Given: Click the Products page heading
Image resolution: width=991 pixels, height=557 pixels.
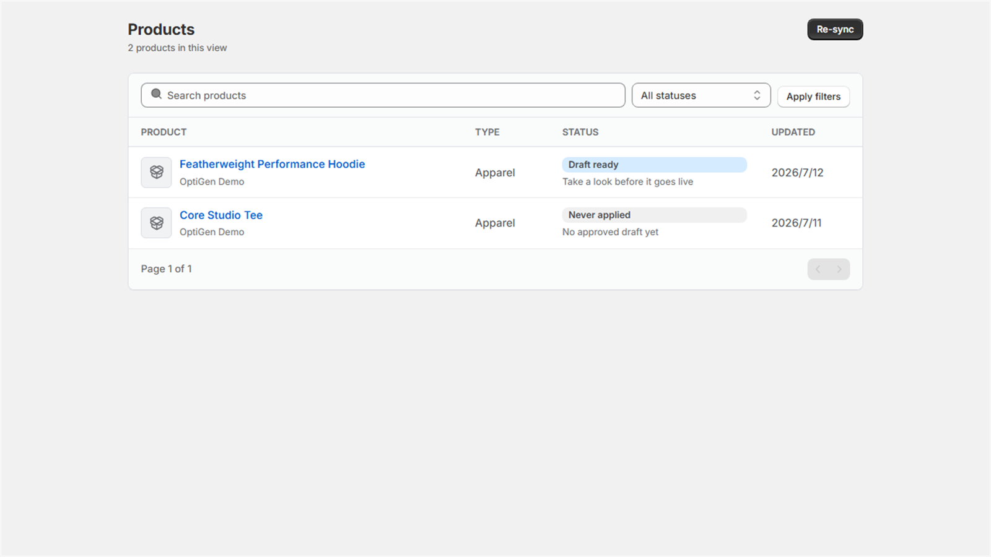Looking at the screenshot, I should 161,29.
